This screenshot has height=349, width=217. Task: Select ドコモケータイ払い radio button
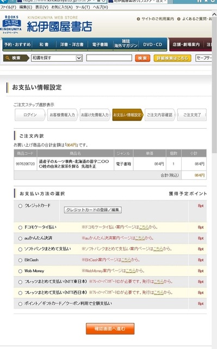[20, 228]
